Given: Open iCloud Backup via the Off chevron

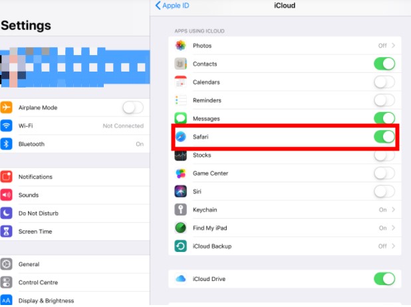Looking at the screenshot, I should pyautogui.click(x=386, y=246).
